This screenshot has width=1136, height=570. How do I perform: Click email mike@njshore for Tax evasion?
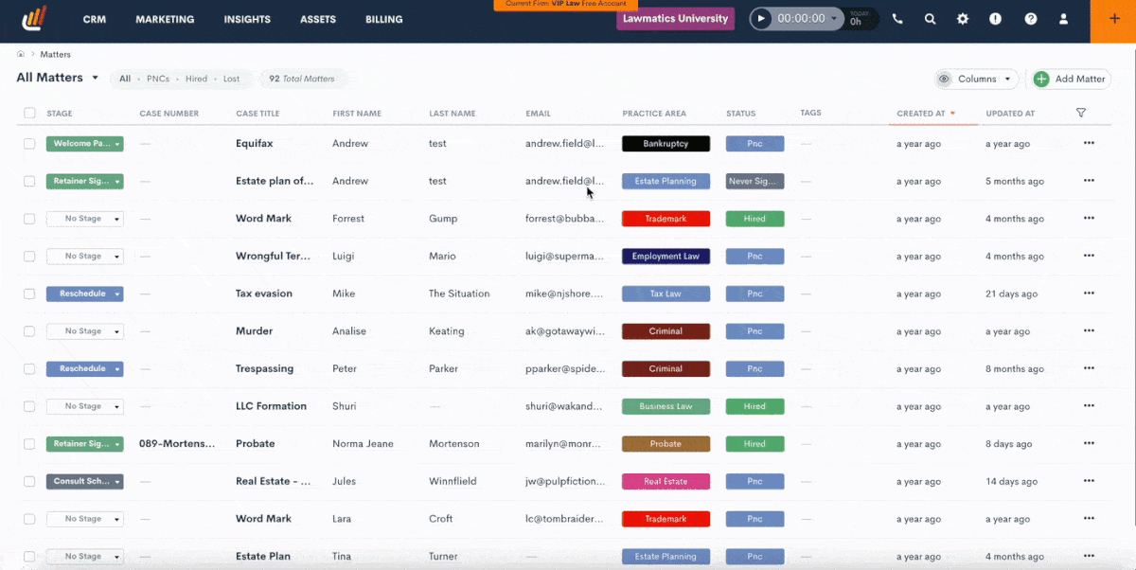[564, 294]
